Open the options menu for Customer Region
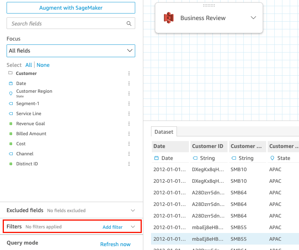This screenshot has width=299, height=250. point(129,94)
